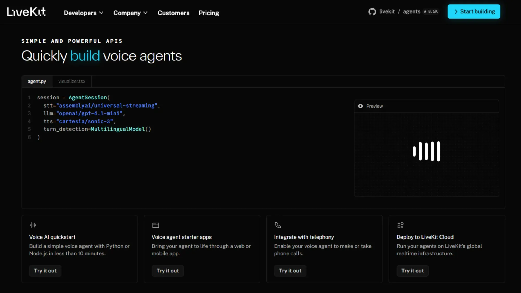Click Try it out under Deploy to LiveKit Cloud
The image size is (521, 293).
[x=412, y=271]
